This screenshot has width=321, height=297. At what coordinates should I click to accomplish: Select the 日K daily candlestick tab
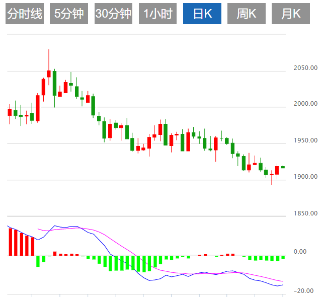click(x=202, y=14)
